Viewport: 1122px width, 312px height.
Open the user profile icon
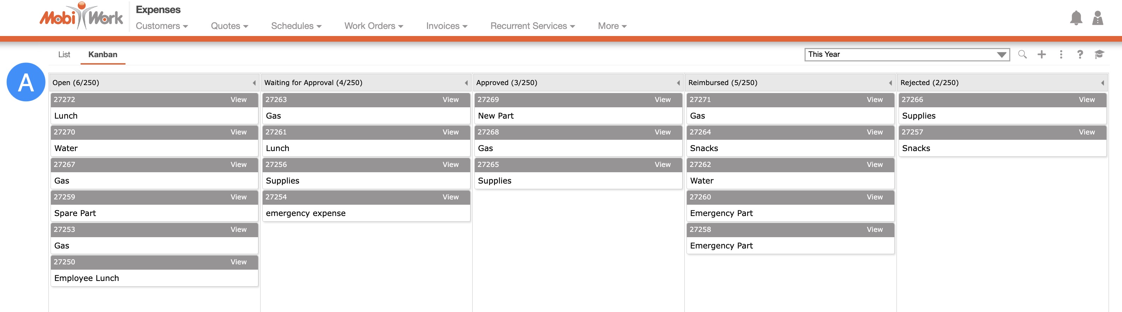click(x=1098, y=18)
